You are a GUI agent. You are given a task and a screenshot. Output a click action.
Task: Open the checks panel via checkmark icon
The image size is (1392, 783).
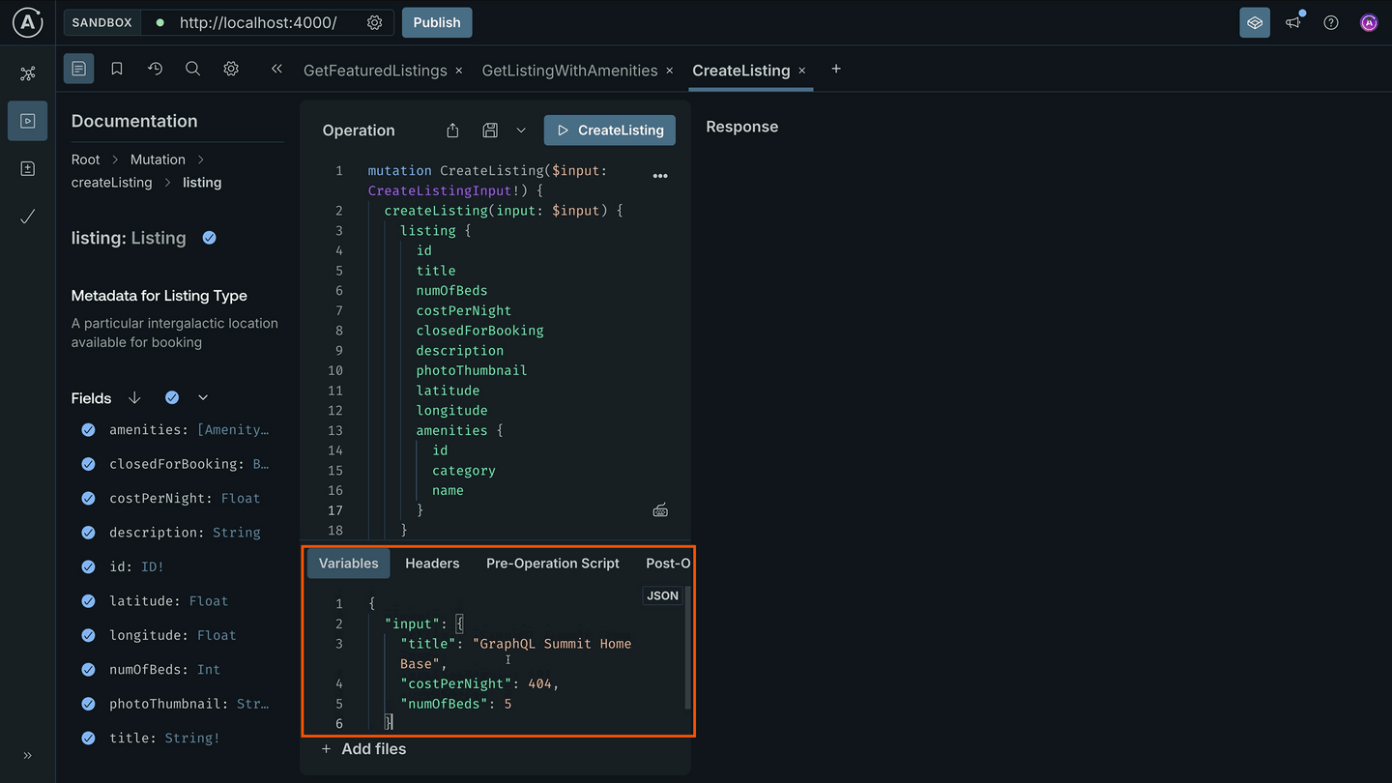[27, 217]
